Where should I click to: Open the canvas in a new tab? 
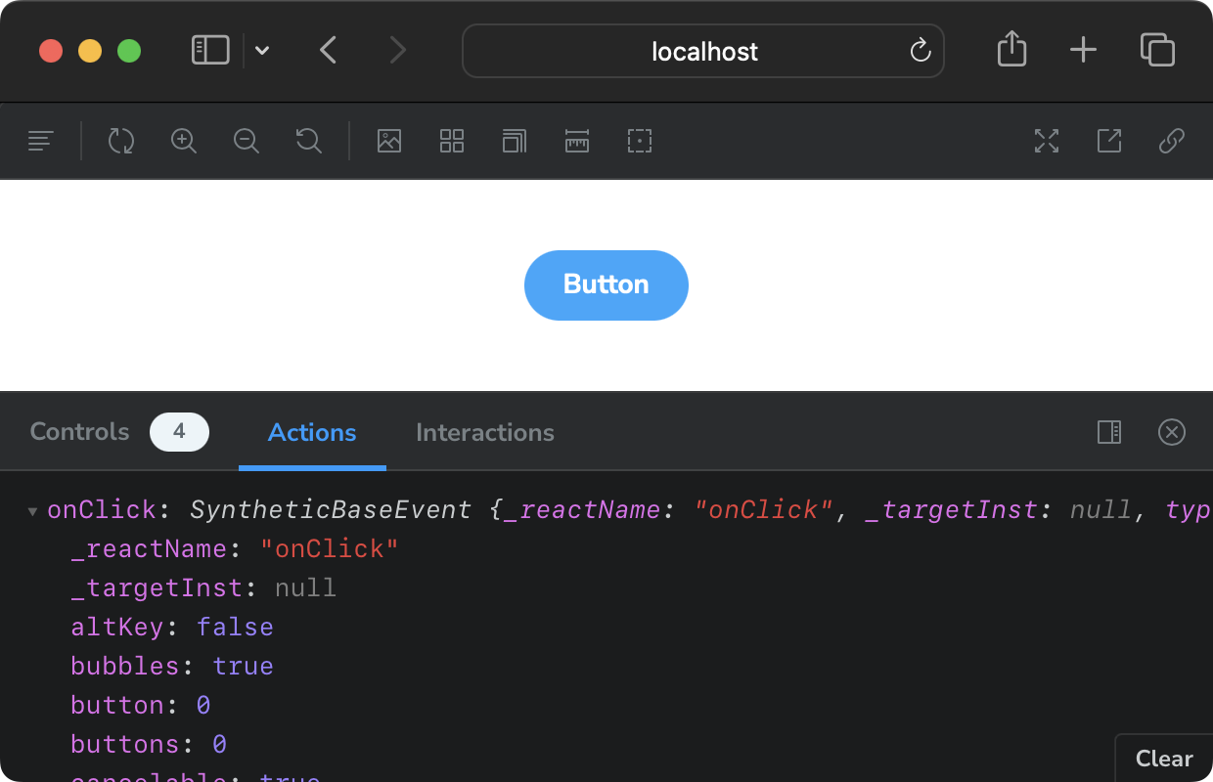tap(1108, 141)
